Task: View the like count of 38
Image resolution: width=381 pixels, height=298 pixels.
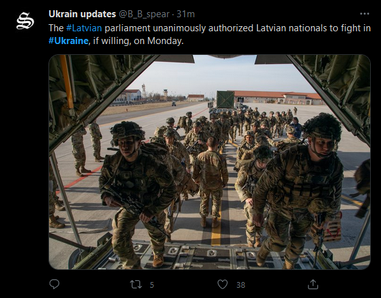Action: pos(241,285)
